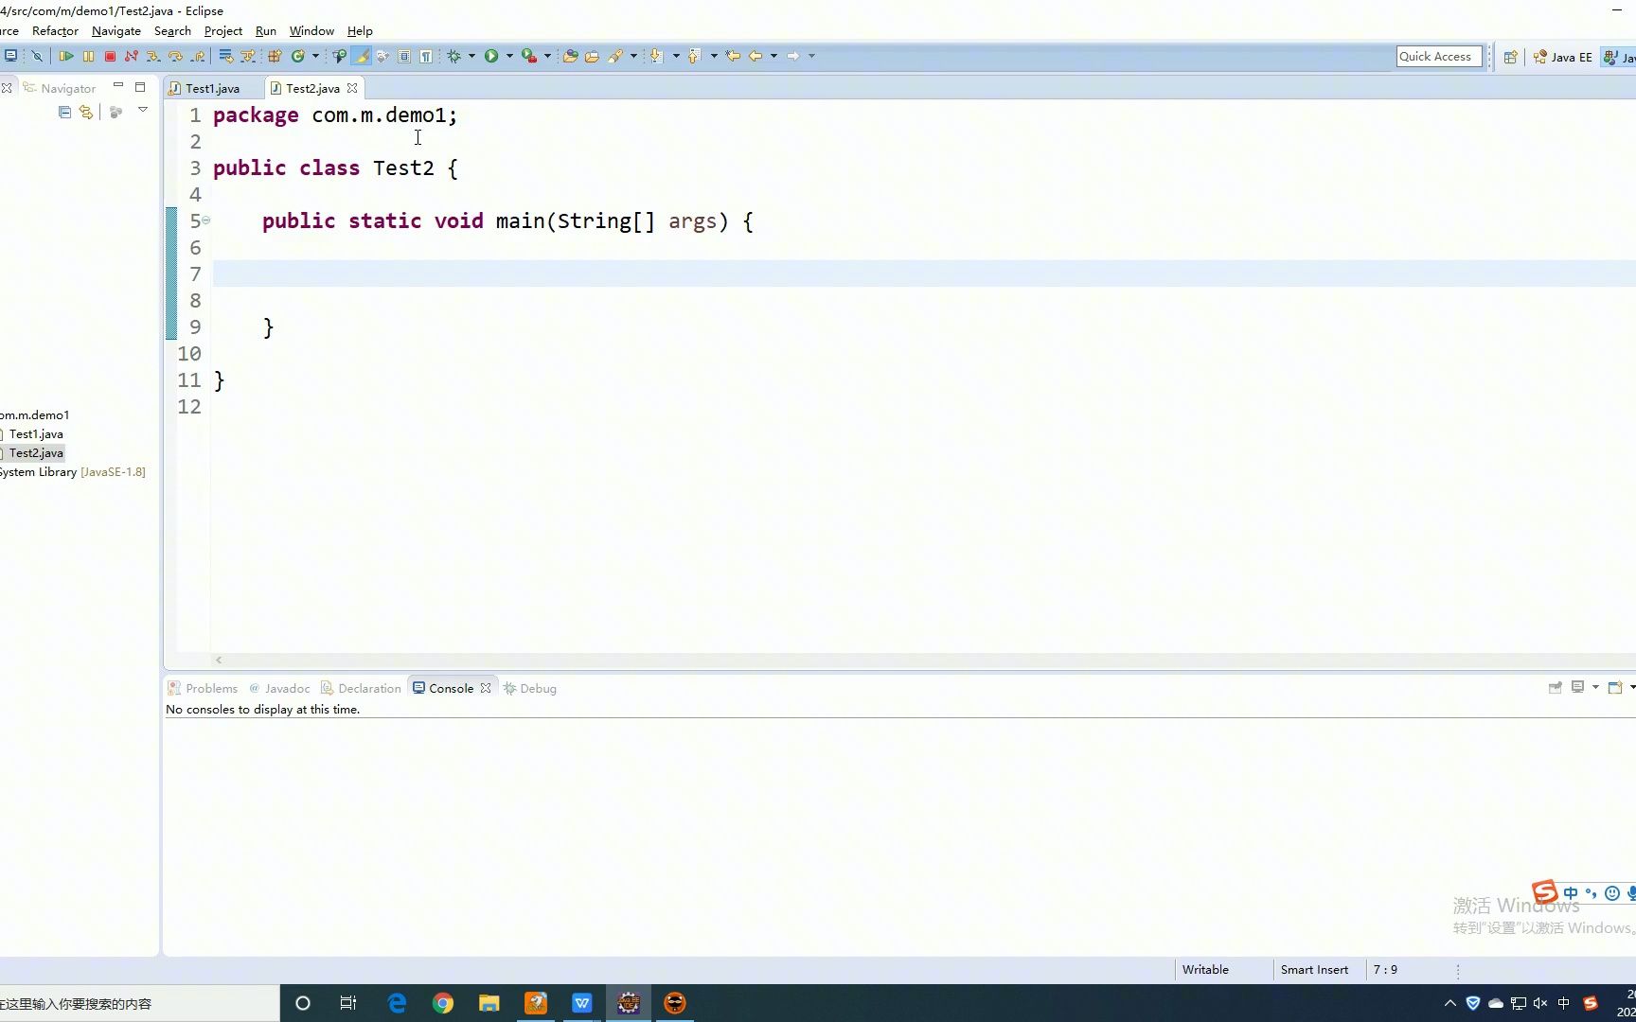Open the Navigate menu
The height and width of the screenshot is (1022, 1636).
click(116, 31)
